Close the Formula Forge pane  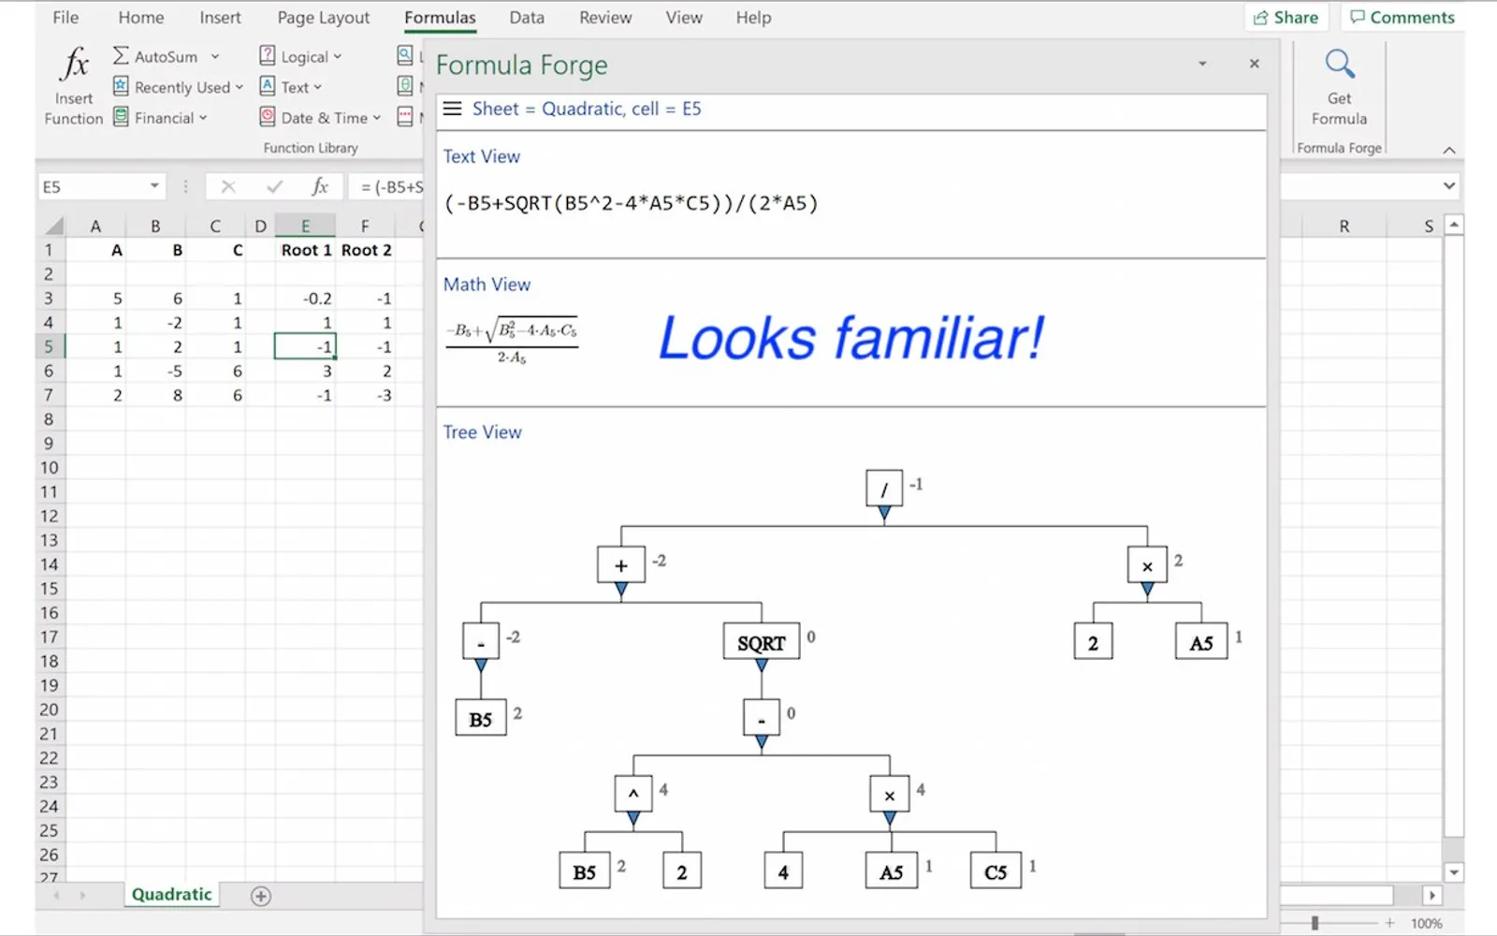pyautogui.click(x=1255, y=64)
